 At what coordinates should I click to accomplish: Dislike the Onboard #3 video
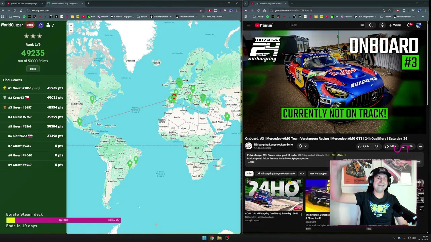point(376,146)
